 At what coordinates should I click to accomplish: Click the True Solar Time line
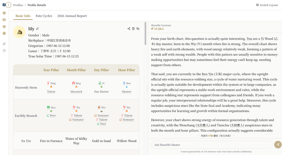(53, 56)
